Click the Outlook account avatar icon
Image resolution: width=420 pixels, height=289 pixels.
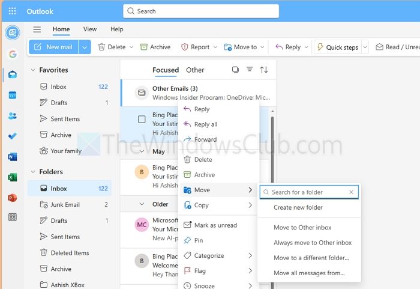click(13, 32)
